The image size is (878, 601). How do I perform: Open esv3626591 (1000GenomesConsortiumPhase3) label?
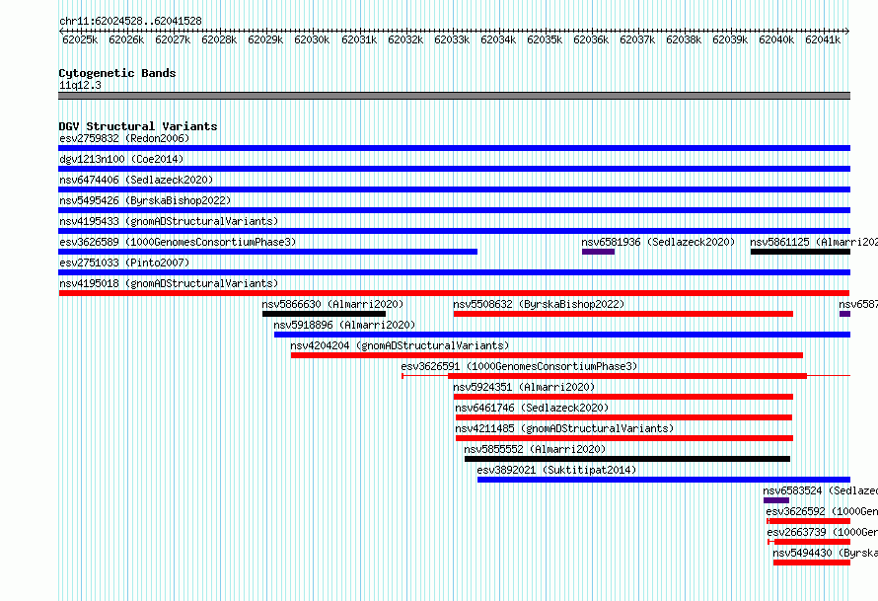click(x=519, y=366)
